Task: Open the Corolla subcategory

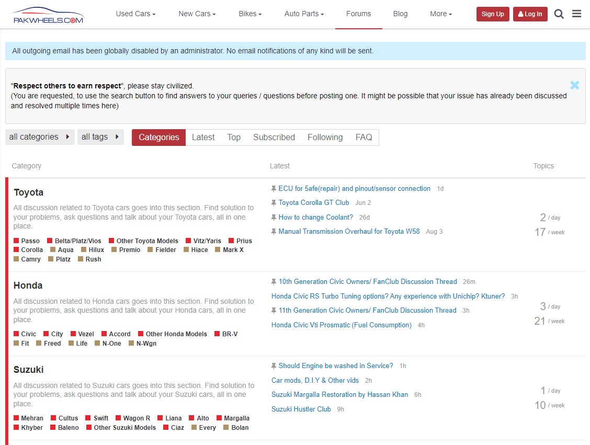Action: [32, 250]
